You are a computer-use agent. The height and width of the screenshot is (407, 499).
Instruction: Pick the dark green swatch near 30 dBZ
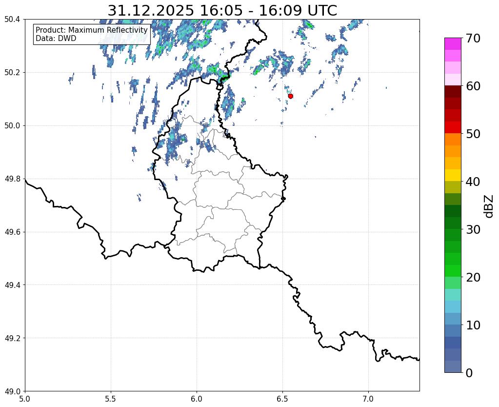click(x=453, y=223)
